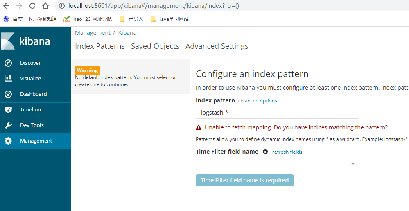The image size is (409, 211).
Task: Click the Index pattern field label
Action: click(x=215, y=100)
